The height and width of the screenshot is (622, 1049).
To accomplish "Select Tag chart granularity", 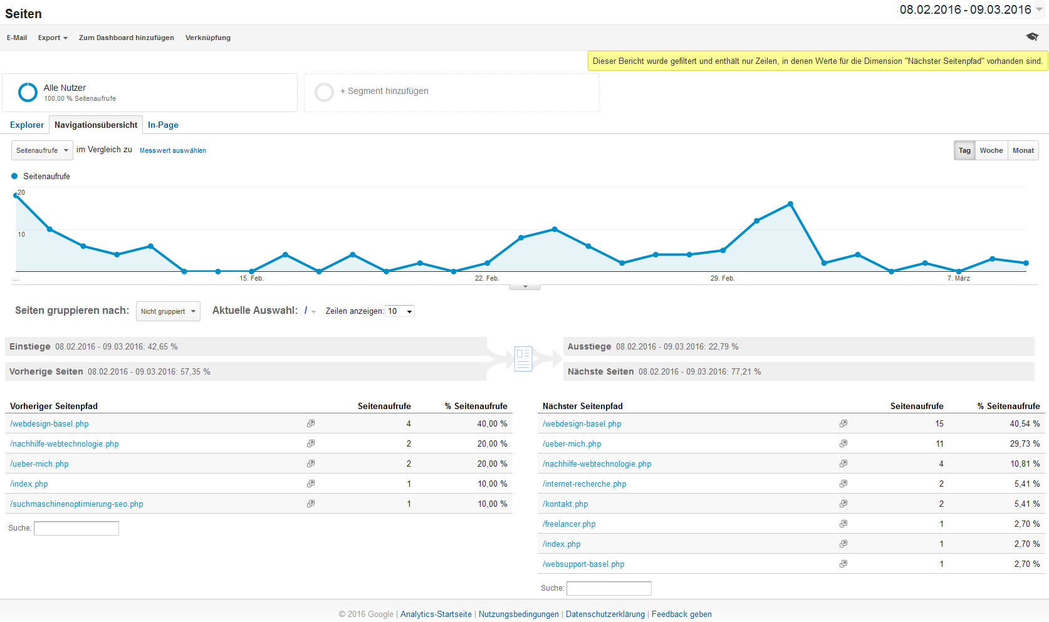I will 964,150.
